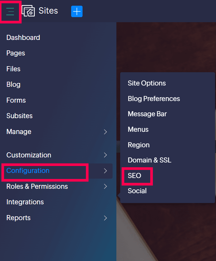Select the Subsites menu item
Image resolution: width=216 pixels, height=261 pixels.
click(x=19, y=116)
